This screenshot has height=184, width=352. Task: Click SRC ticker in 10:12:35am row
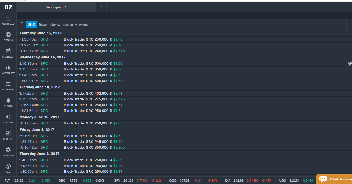coord(44,123)
